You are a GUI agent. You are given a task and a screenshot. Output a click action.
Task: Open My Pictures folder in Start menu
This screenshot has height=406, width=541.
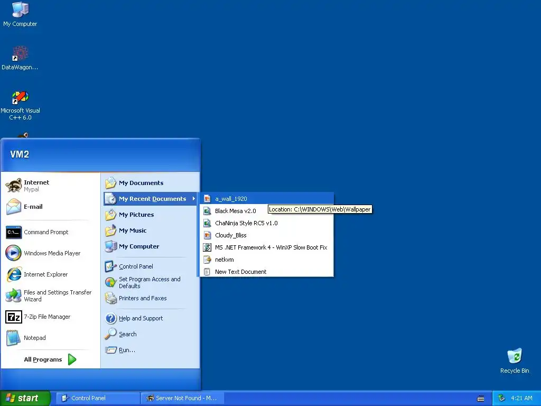(x=150, y=215)
